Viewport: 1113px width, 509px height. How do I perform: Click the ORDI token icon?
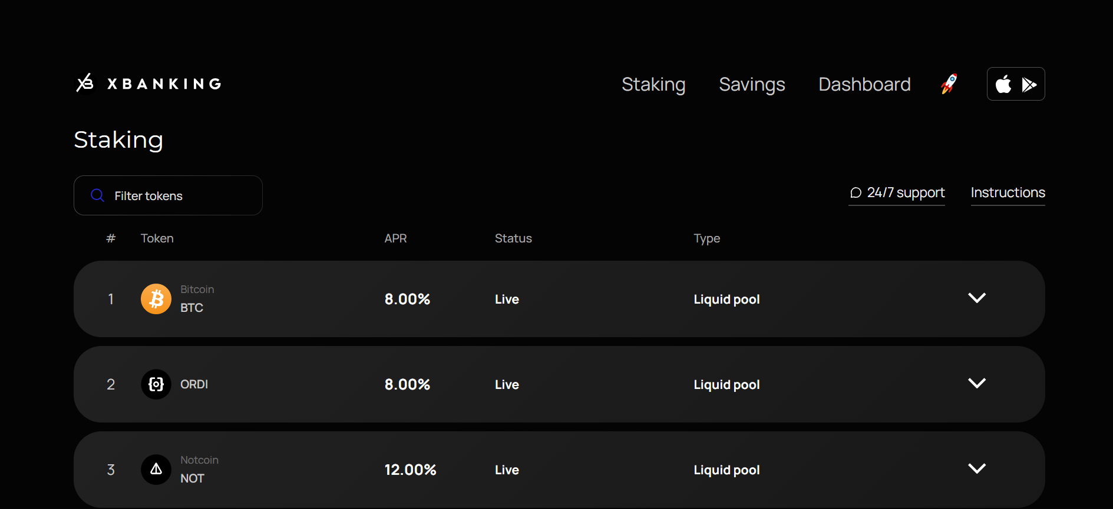coord(156,384)
